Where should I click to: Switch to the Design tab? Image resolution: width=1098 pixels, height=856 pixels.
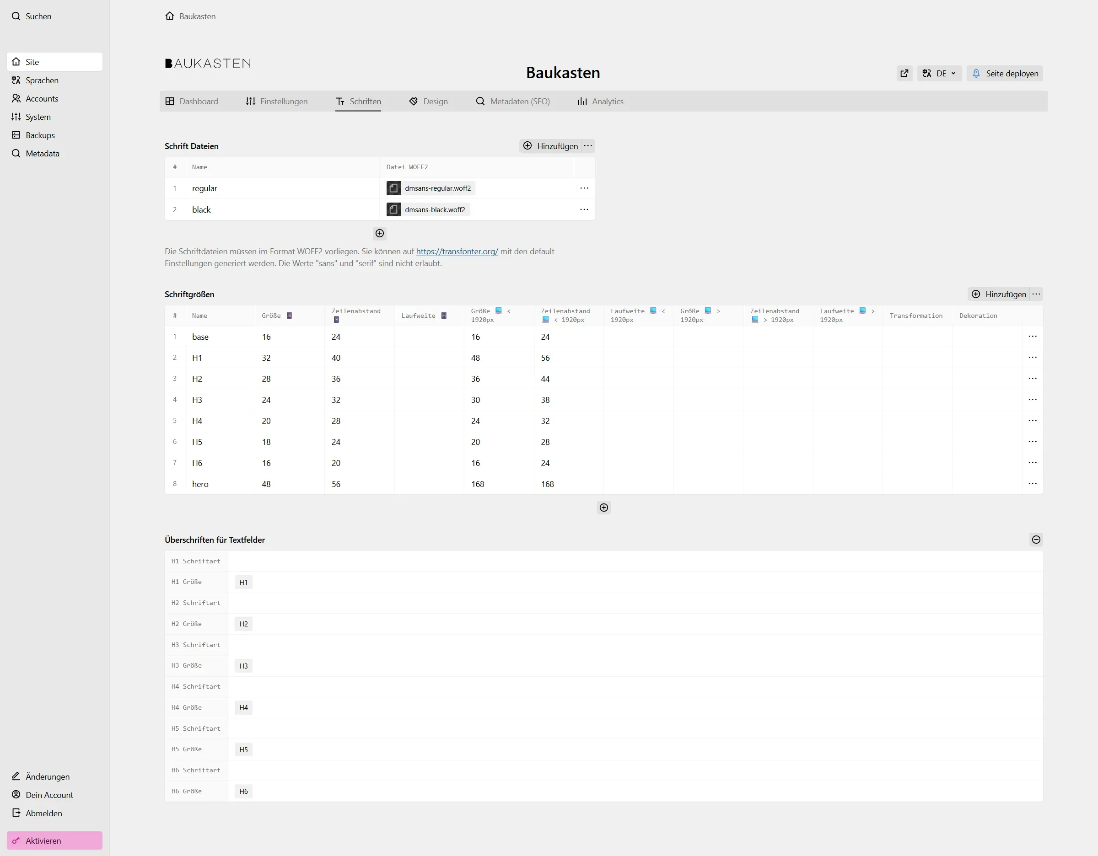click(x=428, y=102)
